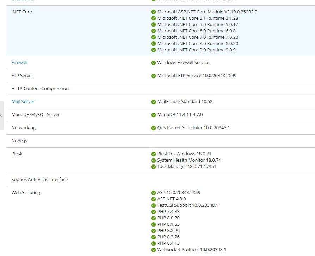Click check icon beside QoS Packet Scheduler
The image size is (315, 256).
click(153, 128)
